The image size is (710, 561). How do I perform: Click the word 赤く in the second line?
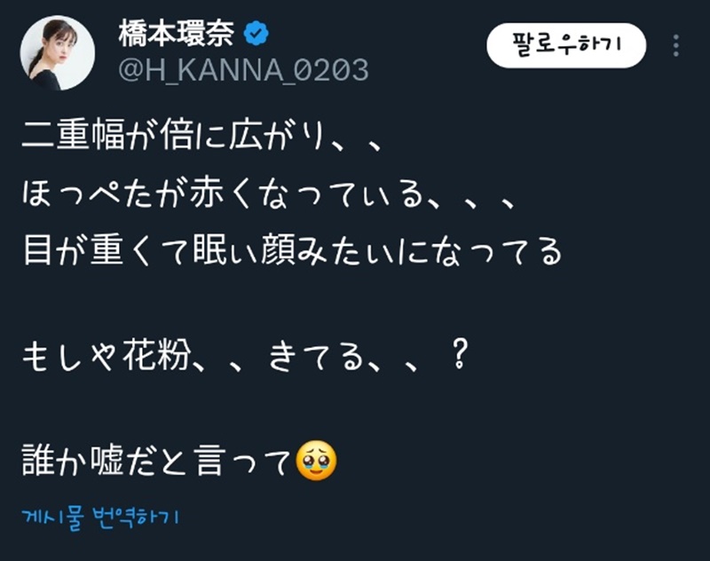[219, 194]
